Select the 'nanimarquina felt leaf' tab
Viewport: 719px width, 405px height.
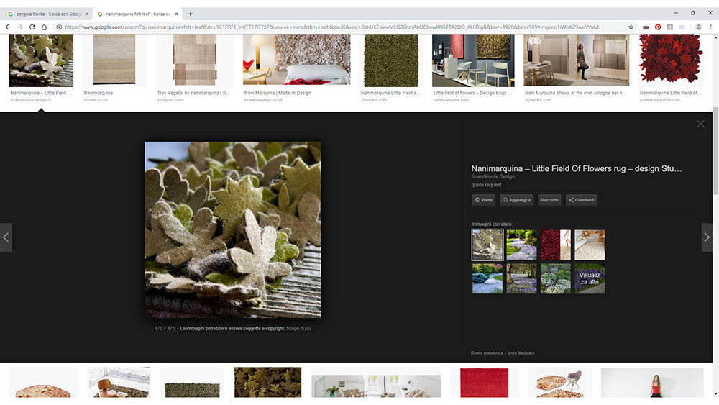coord(137,14)
